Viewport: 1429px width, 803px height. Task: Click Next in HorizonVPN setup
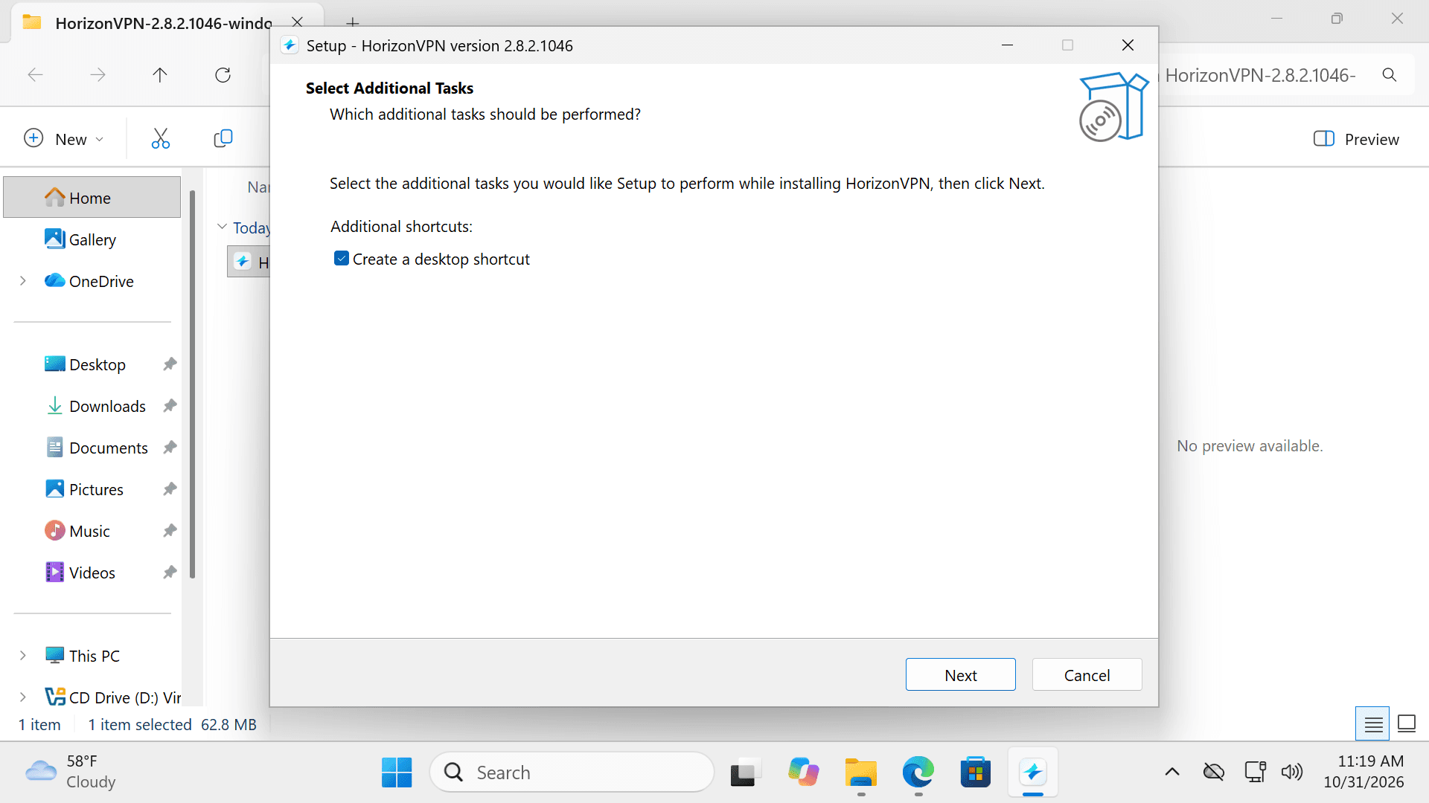(960, 674)
